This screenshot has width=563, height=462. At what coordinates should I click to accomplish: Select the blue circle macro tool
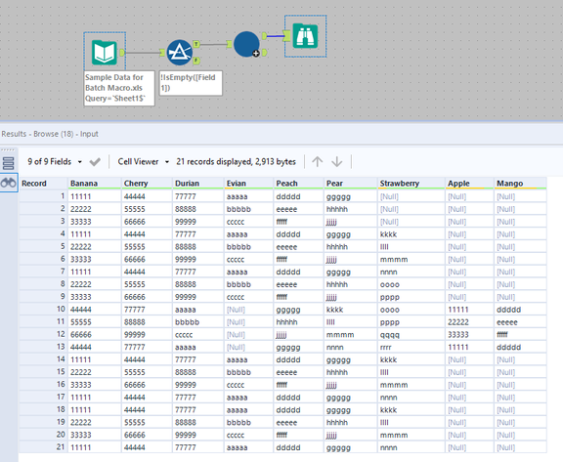pos(246,44)
